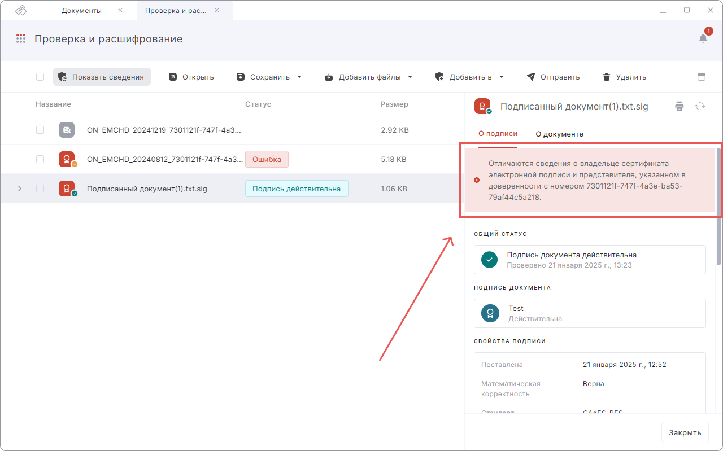The width and height of the screenshot is (723, 451).
Task: Open the Добавить файлы dropdown arrow
Action: [410, 77]
